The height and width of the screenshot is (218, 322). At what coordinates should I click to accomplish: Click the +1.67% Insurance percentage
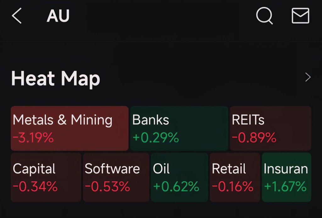click(x=285, y=187)
